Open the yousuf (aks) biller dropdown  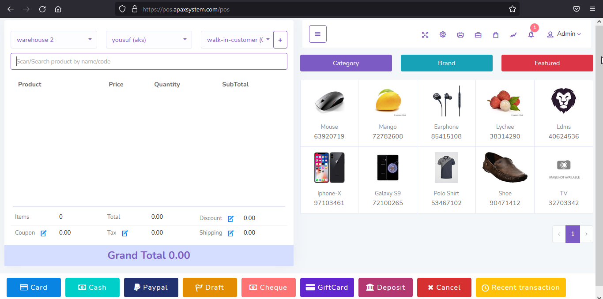coord(149,40)
